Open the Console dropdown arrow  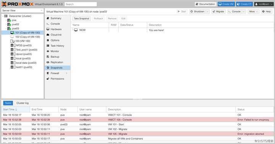(x=243, y=11)
